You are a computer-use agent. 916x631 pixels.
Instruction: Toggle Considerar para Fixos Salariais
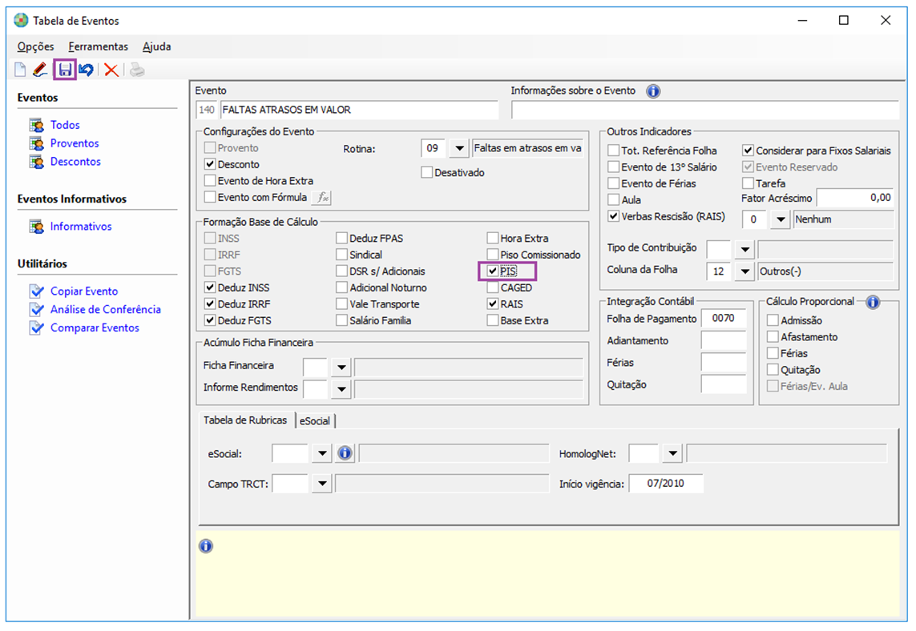point(749,151)
